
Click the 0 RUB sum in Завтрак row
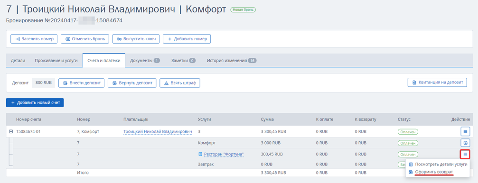tap(267, 165)
